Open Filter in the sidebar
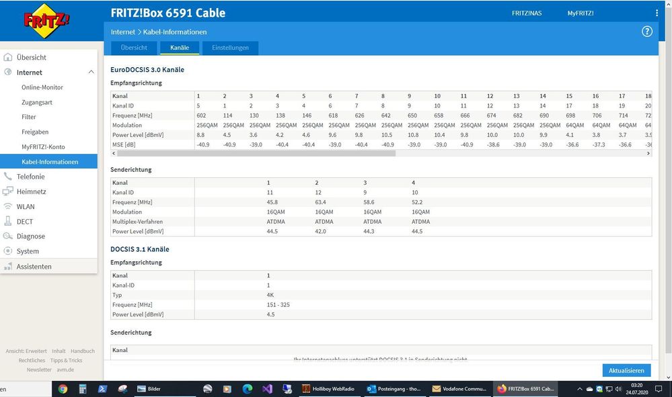 click(29, 117)
